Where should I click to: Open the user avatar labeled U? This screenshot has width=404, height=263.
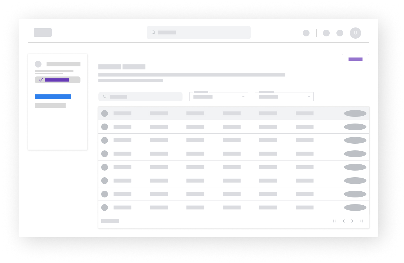355,33
